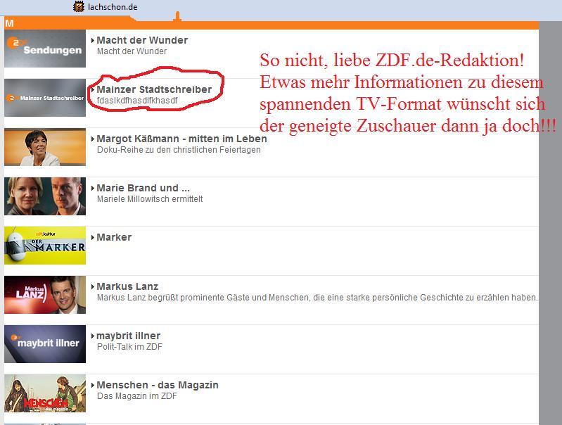Click the orange M letter section header
This screenshot has width=562, height=425.
pyautogui.click(x=9, y=24)
